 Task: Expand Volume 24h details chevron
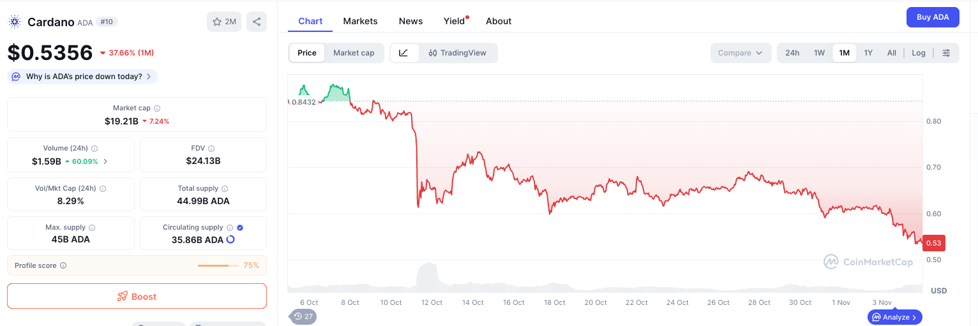pyautogui.click(x=105, y=161)
